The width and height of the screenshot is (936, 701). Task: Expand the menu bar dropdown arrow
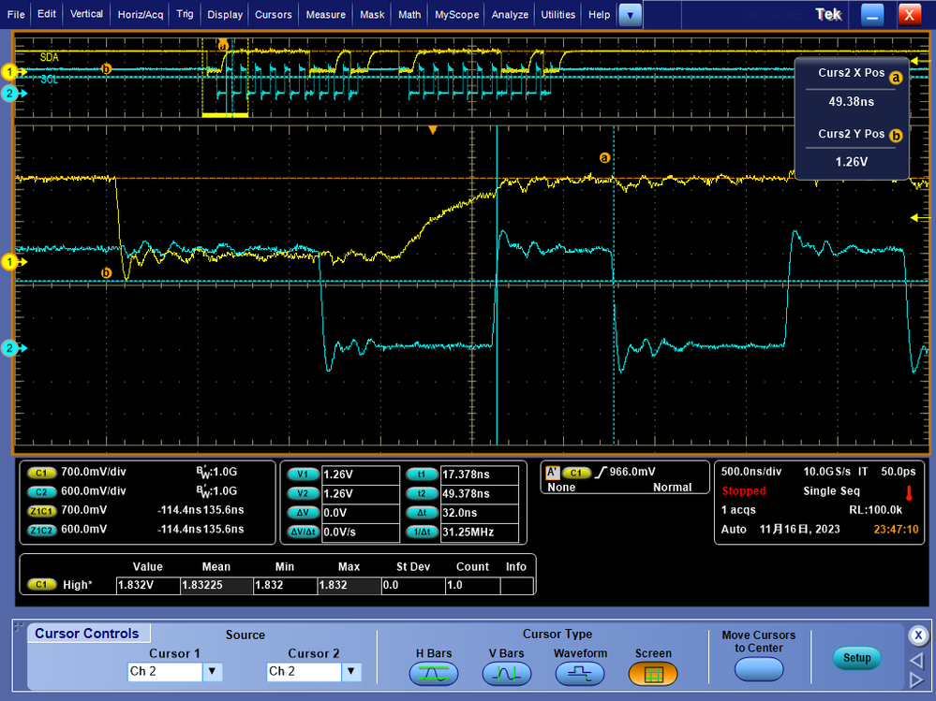[631, 15]
